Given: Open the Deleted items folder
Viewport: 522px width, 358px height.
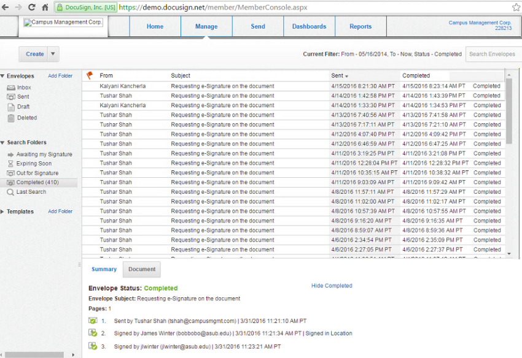Looking at the screenshot, I should coord(28,116).
